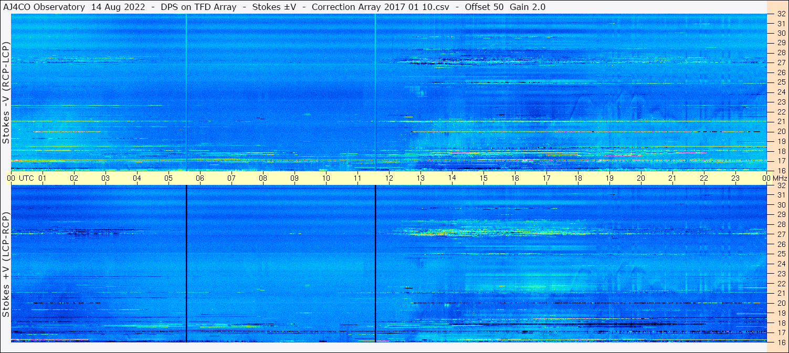Click the 12 UTC hour marker
The width and height of the screenshot is (789, 353).
(389, 178)
